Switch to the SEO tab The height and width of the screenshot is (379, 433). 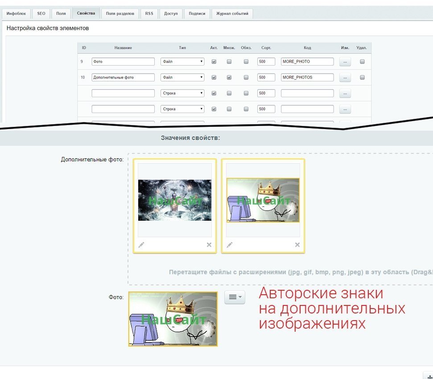[x=41, y=14]
